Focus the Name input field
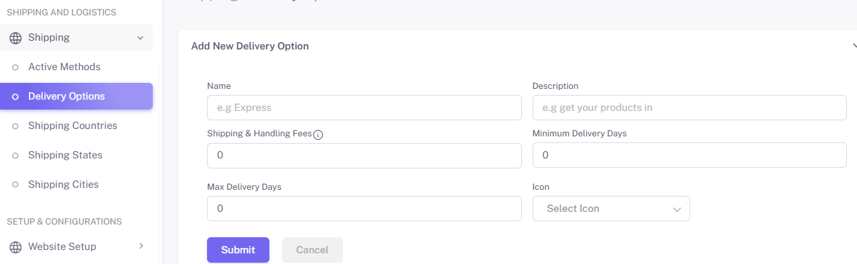The width and height of the screenshot is (857, 264). pyautogui.click(x=365, y=108)
